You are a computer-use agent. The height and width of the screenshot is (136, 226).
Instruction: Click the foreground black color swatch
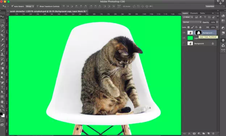coord(1,114)
